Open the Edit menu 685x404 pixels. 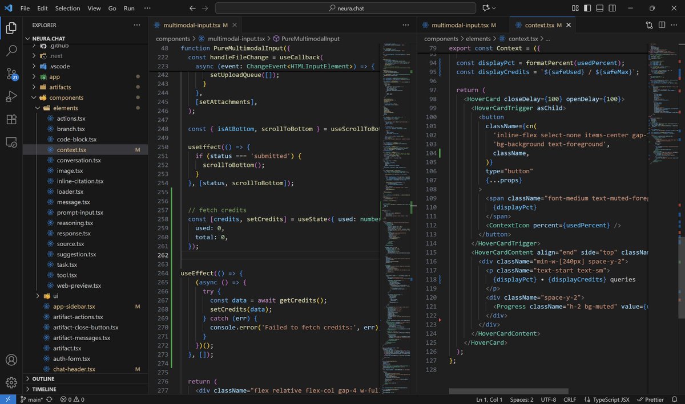(x=43, y=9)
